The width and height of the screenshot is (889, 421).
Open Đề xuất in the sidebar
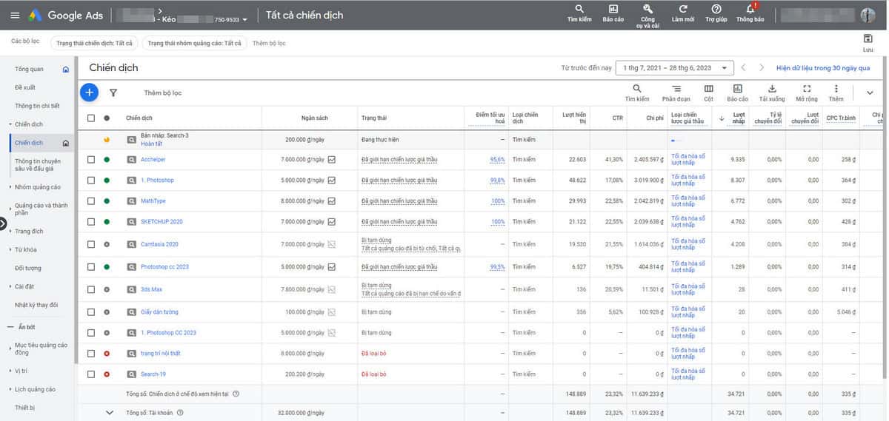coord(25,87)
